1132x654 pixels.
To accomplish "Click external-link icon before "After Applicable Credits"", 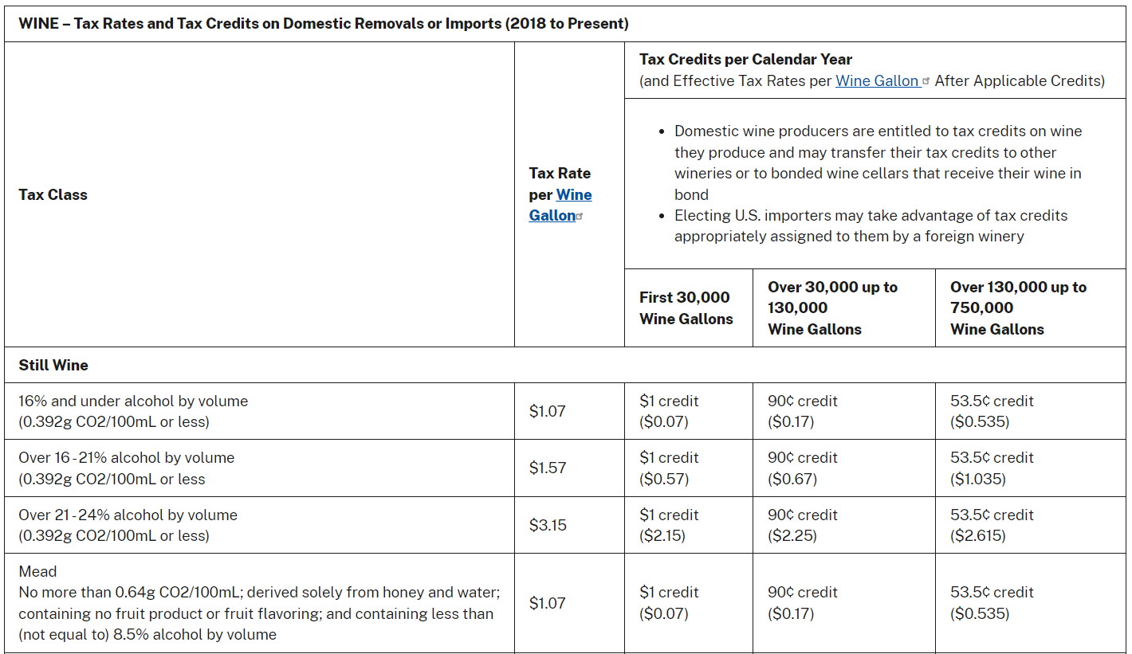I will coord(926,81).
